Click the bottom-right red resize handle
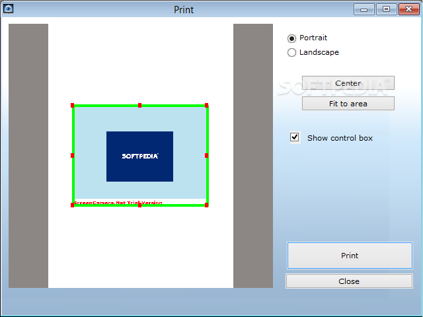 (x=207, y=205)
